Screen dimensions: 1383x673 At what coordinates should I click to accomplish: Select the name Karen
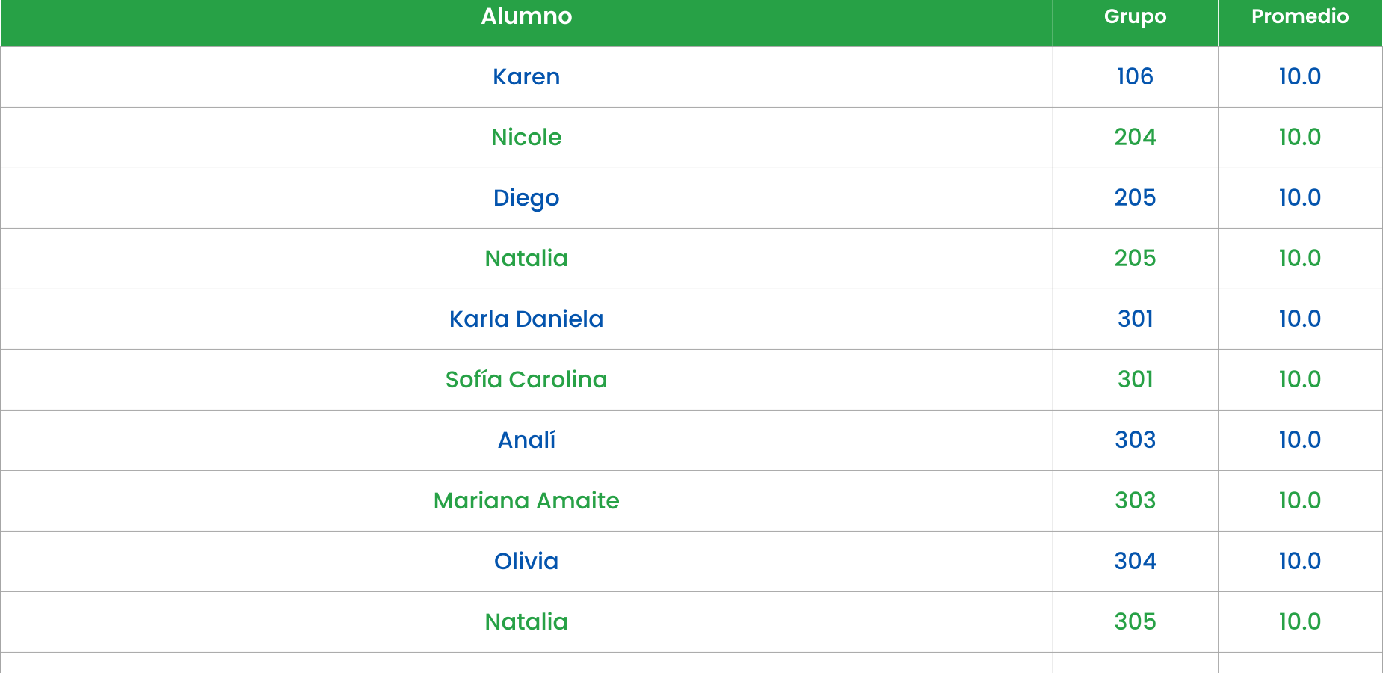click(526, 77)
